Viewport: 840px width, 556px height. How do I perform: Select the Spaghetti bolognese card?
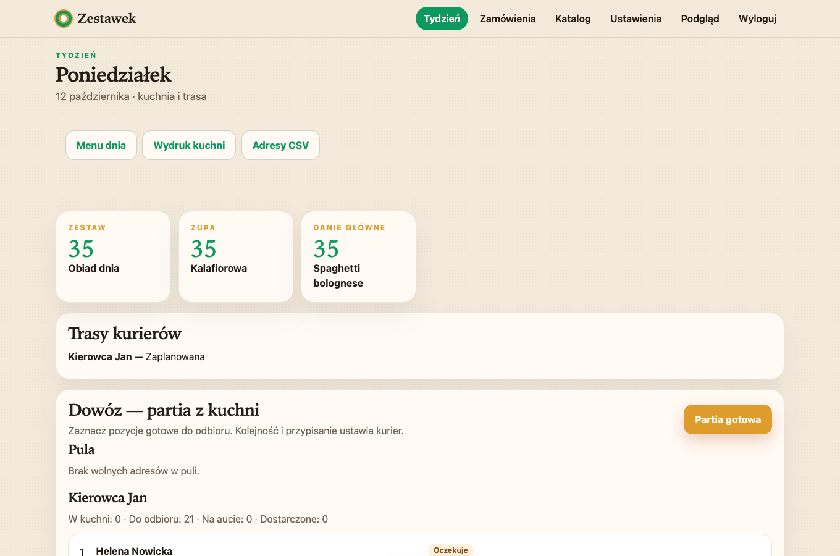click(x=358, y=256)
